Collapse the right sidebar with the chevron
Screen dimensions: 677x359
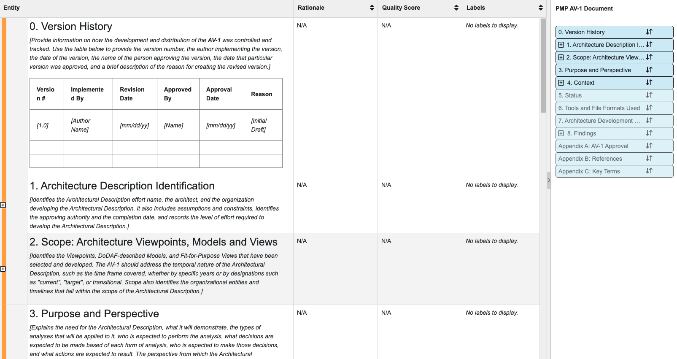tap(549, 181)
